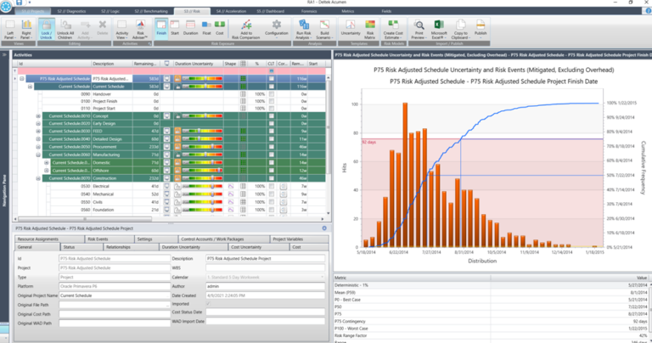Screen dimensions: 652x343
Task: Click Copy to Clipboard
Action: click(460, 29)
